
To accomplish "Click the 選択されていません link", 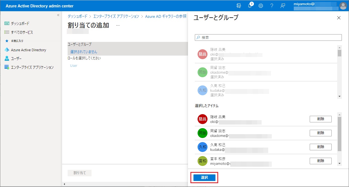I will click(84, 52).
